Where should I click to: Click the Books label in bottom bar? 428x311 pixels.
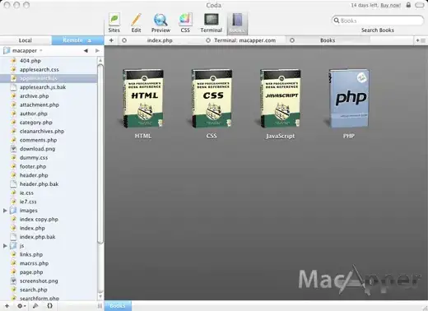pos(118,306)
